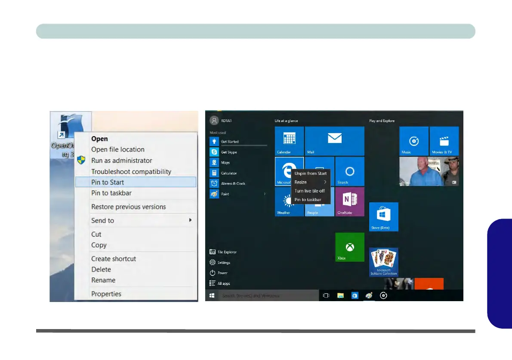Open File Explorer taskbar icon
Screen dimensions: 512x360
pos(340,296)
